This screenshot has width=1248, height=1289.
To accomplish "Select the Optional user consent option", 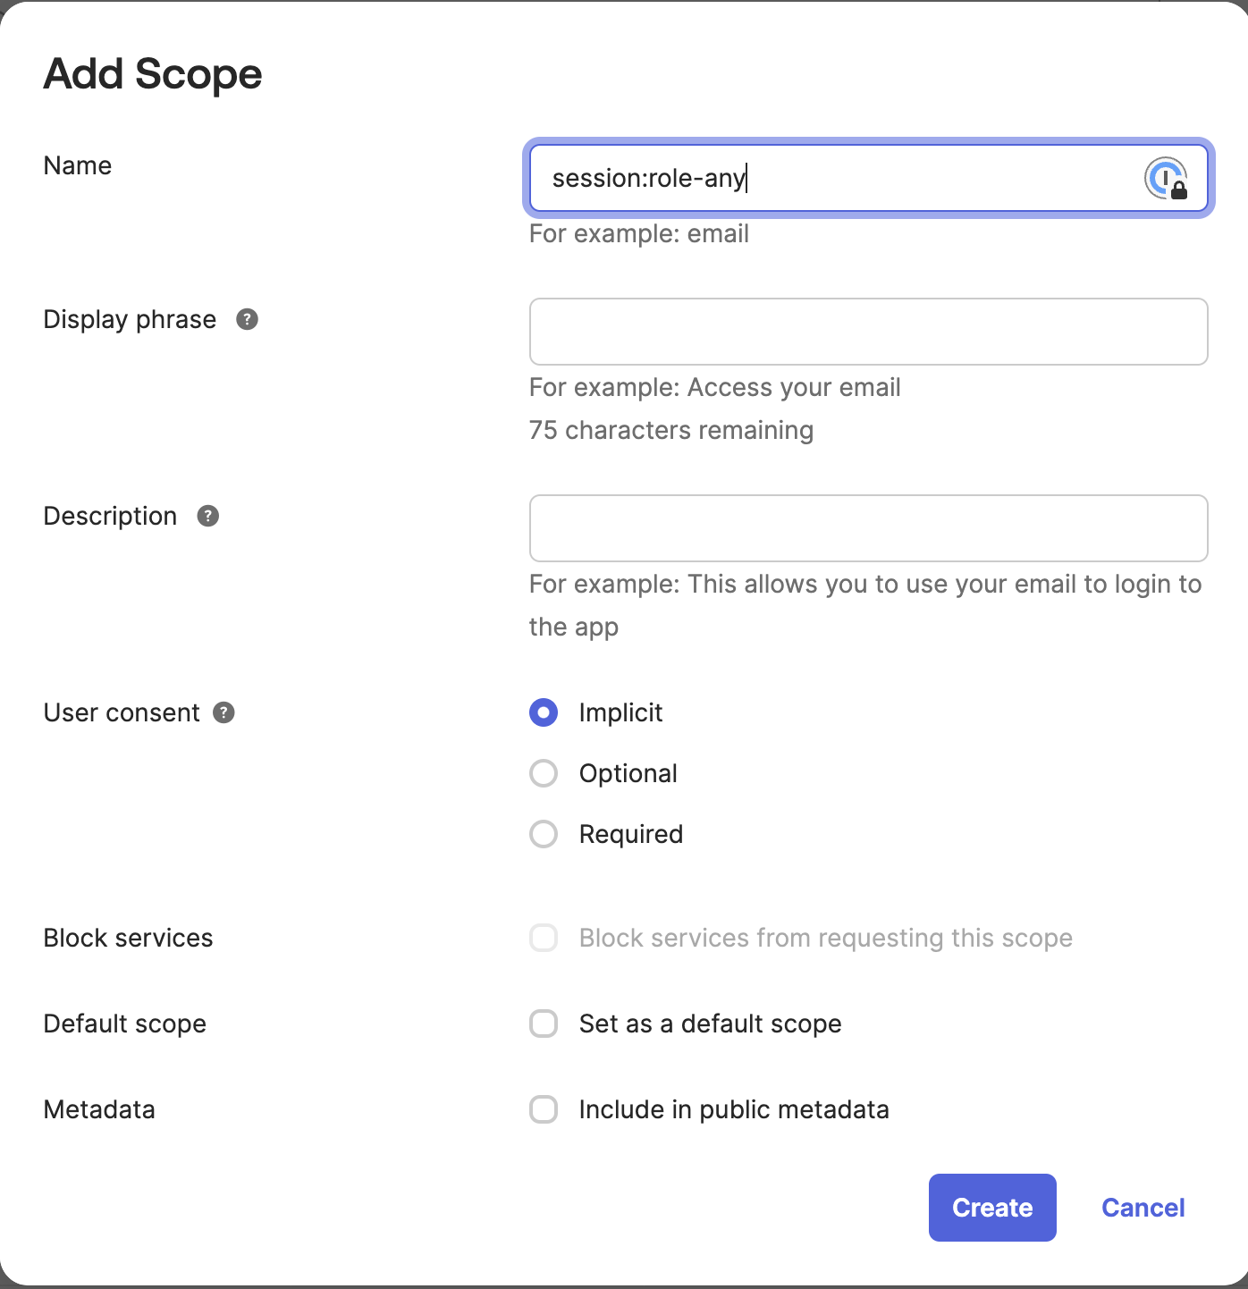I will click(x=543, y=773).
